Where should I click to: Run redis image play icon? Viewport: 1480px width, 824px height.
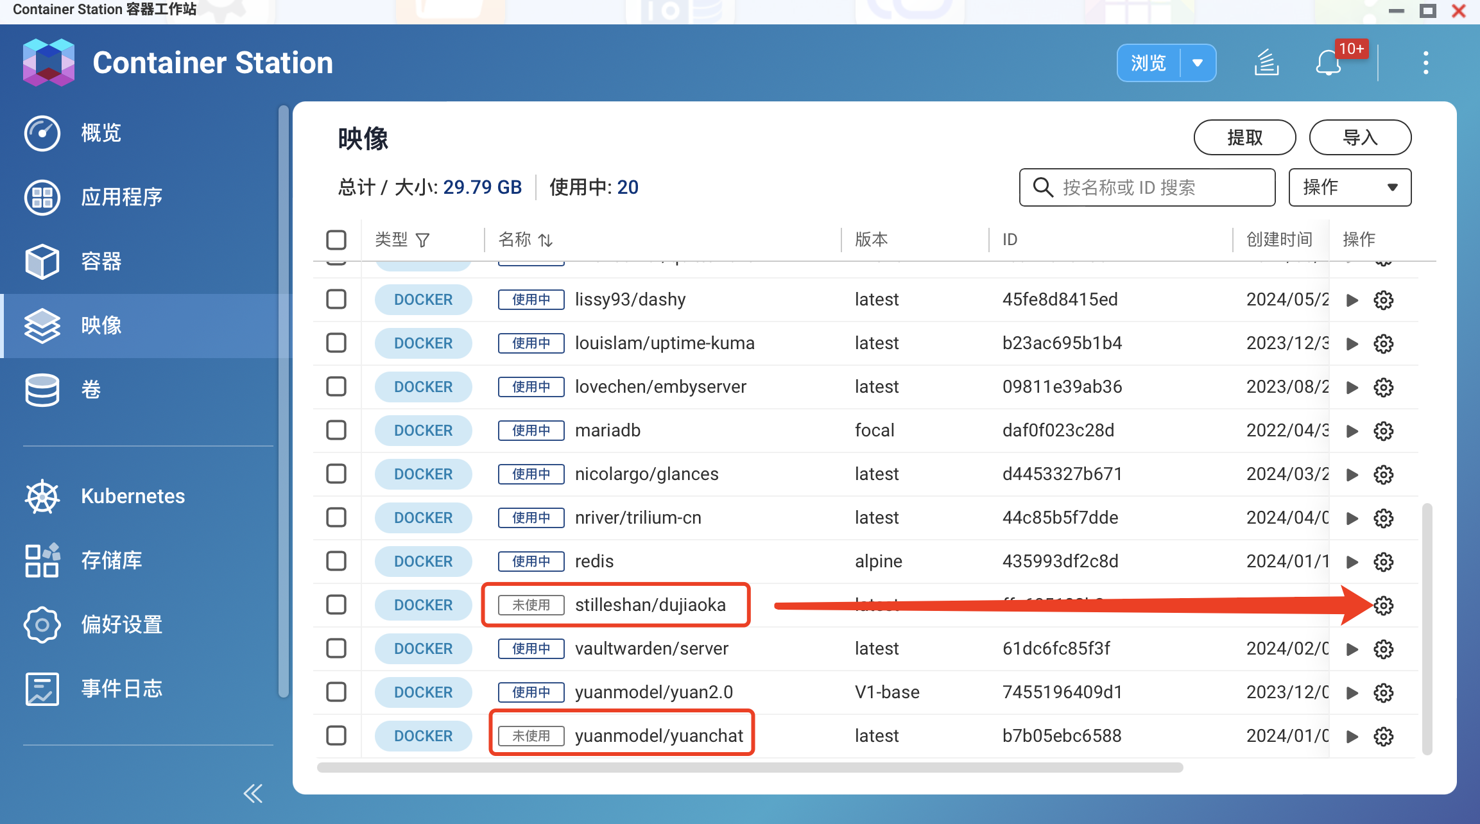[1352, 562]
